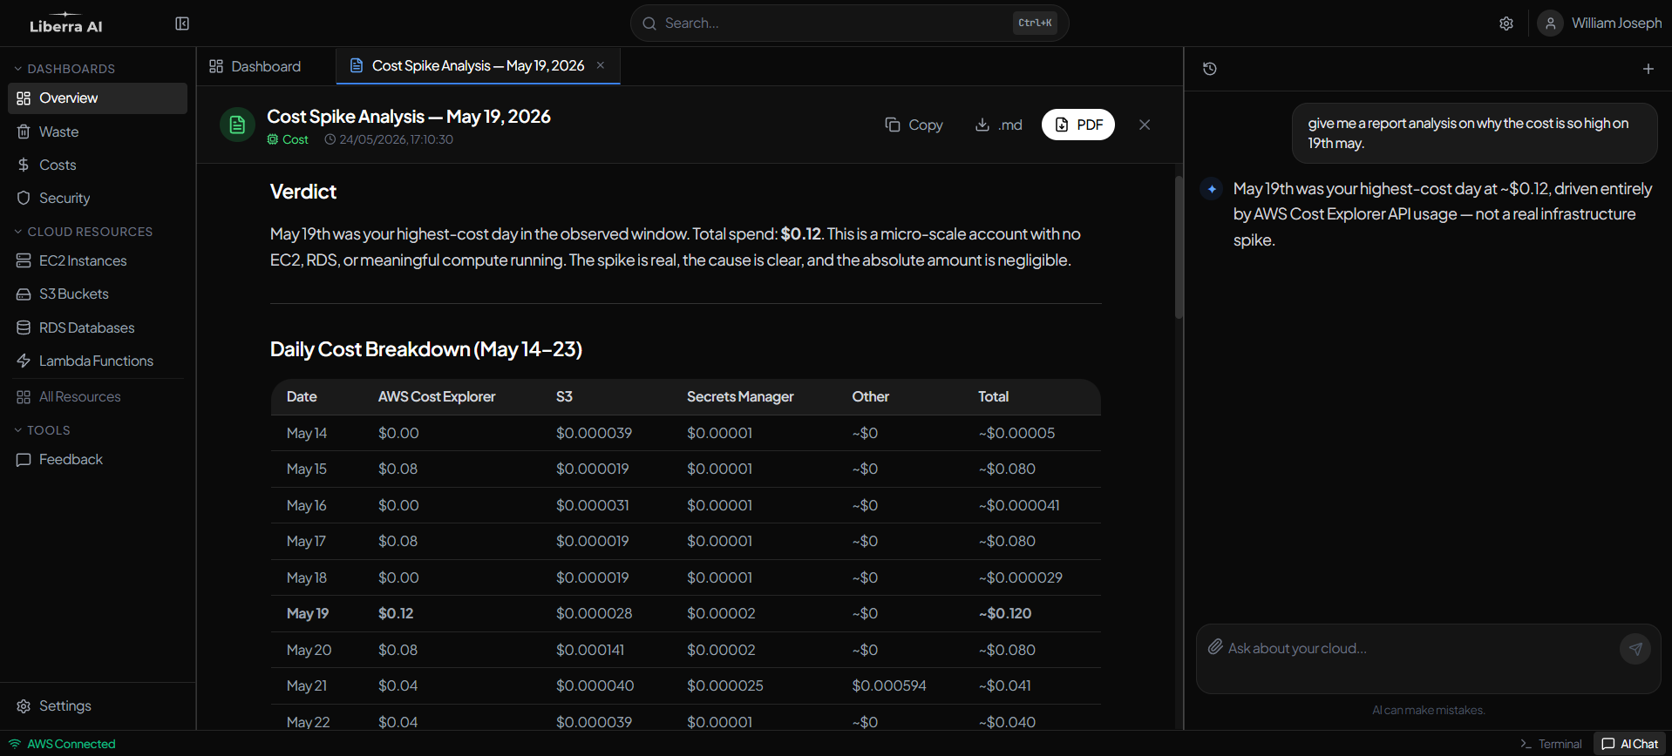View EC2 Instances
The height and width of the screenshot is (756, 1672).
(x=98, y=260)
